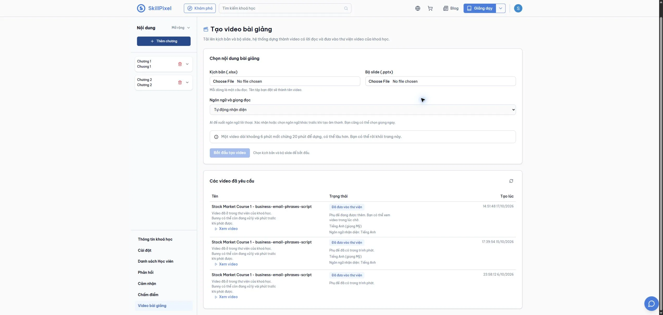Expand Chương 2 chevron
This screenshot has height=315, width=663.
(x=187, y=82)
